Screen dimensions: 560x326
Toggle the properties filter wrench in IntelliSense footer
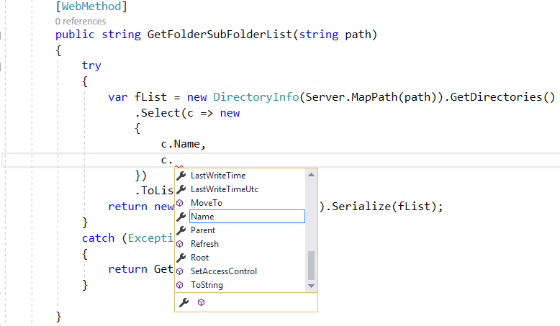[x=184, y=302]
